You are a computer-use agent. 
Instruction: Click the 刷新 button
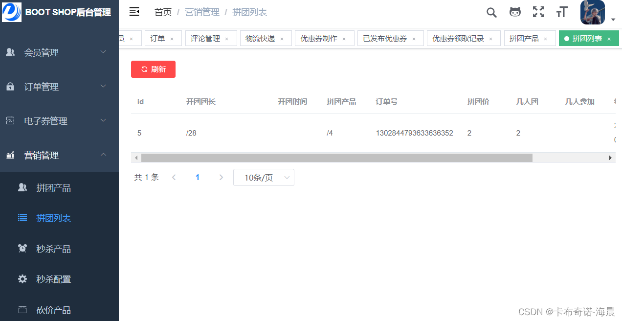(153, 69)
